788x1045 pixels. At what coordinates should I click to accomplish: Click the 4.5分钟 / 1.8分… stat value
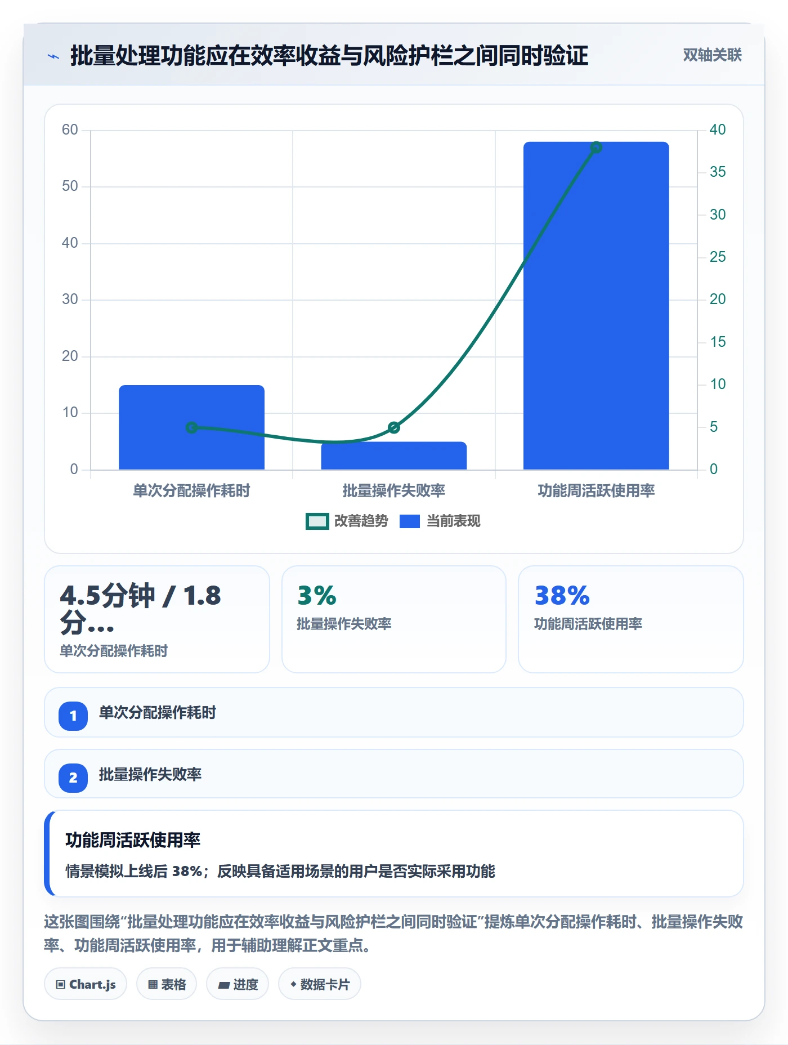[141, 609]
